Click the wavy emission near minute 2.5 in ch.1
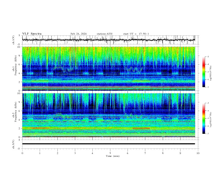The height and width of the screenshot is (172, 223). point(63,69)
